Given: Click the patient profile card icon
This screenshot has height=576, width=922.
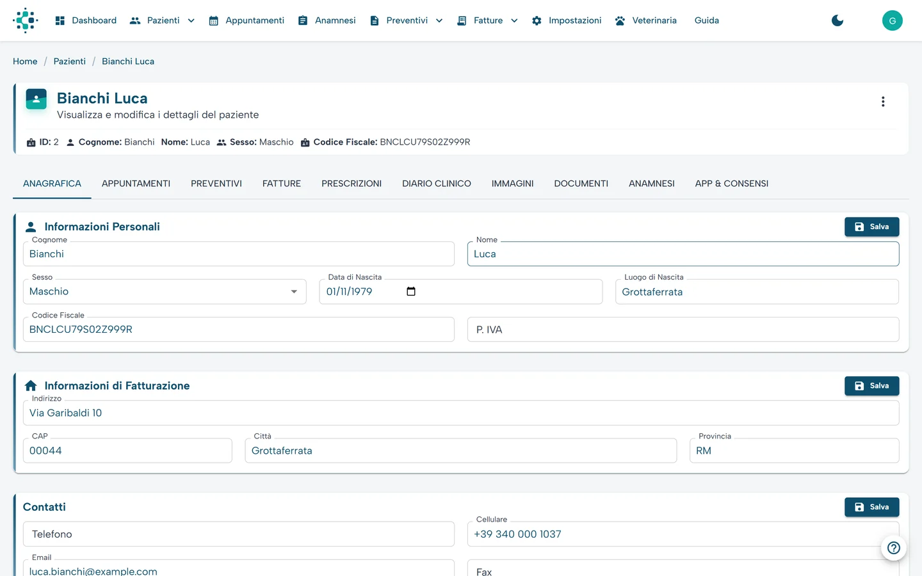Looking at the screenshot, I should pos(36,99).
